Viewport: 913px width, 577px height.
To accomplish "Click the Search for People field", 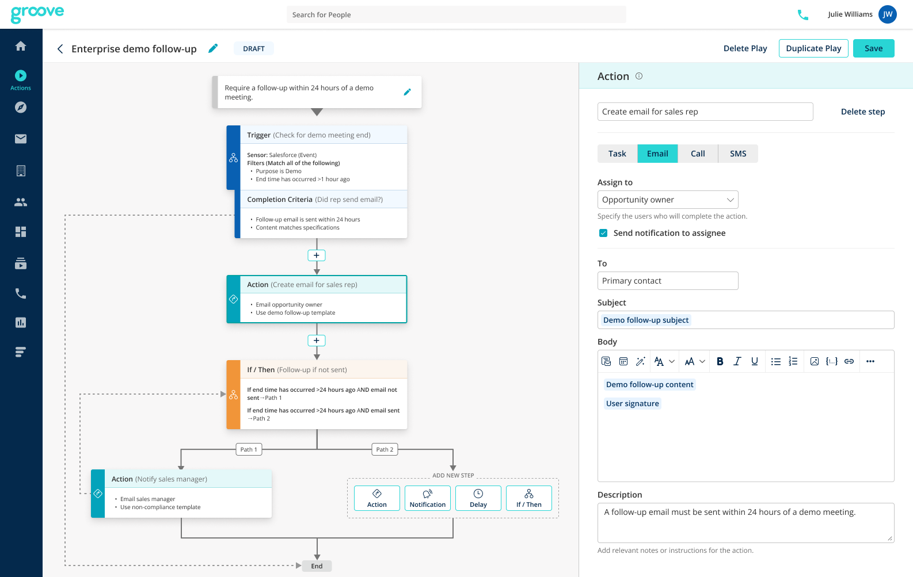I will 456,14.
